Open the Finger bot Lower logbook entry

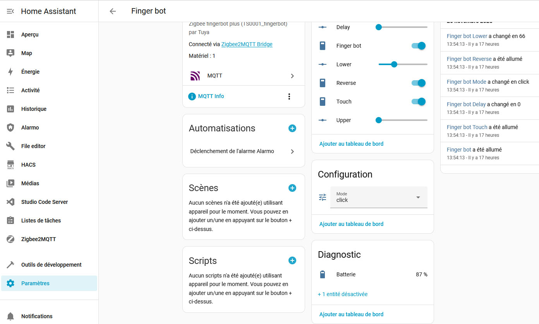coord(467,36)
